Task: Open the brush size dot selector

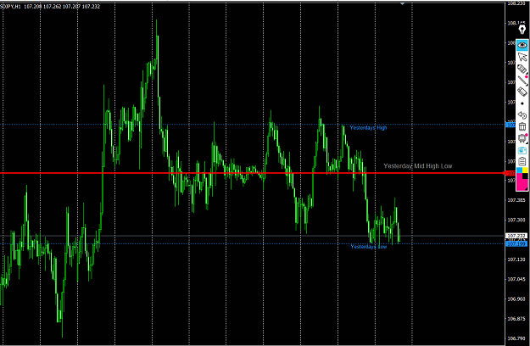Action: pos(522,103)
